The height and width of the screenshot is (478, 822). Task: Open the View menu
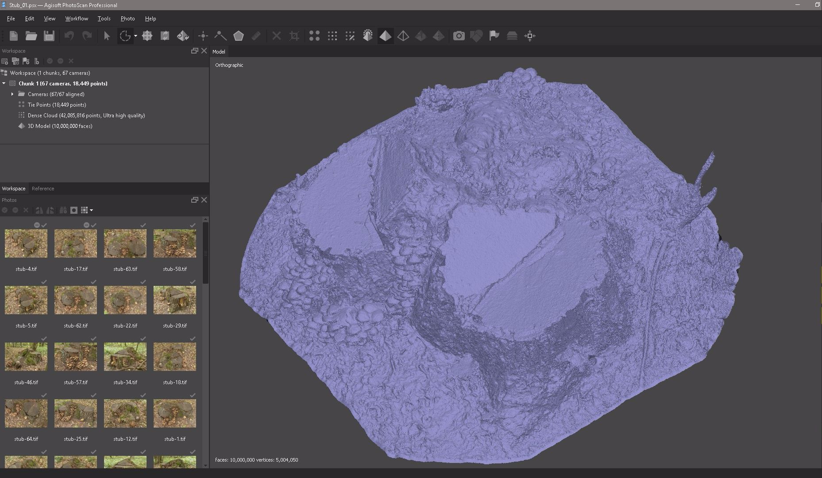click(x=50, y=19)
